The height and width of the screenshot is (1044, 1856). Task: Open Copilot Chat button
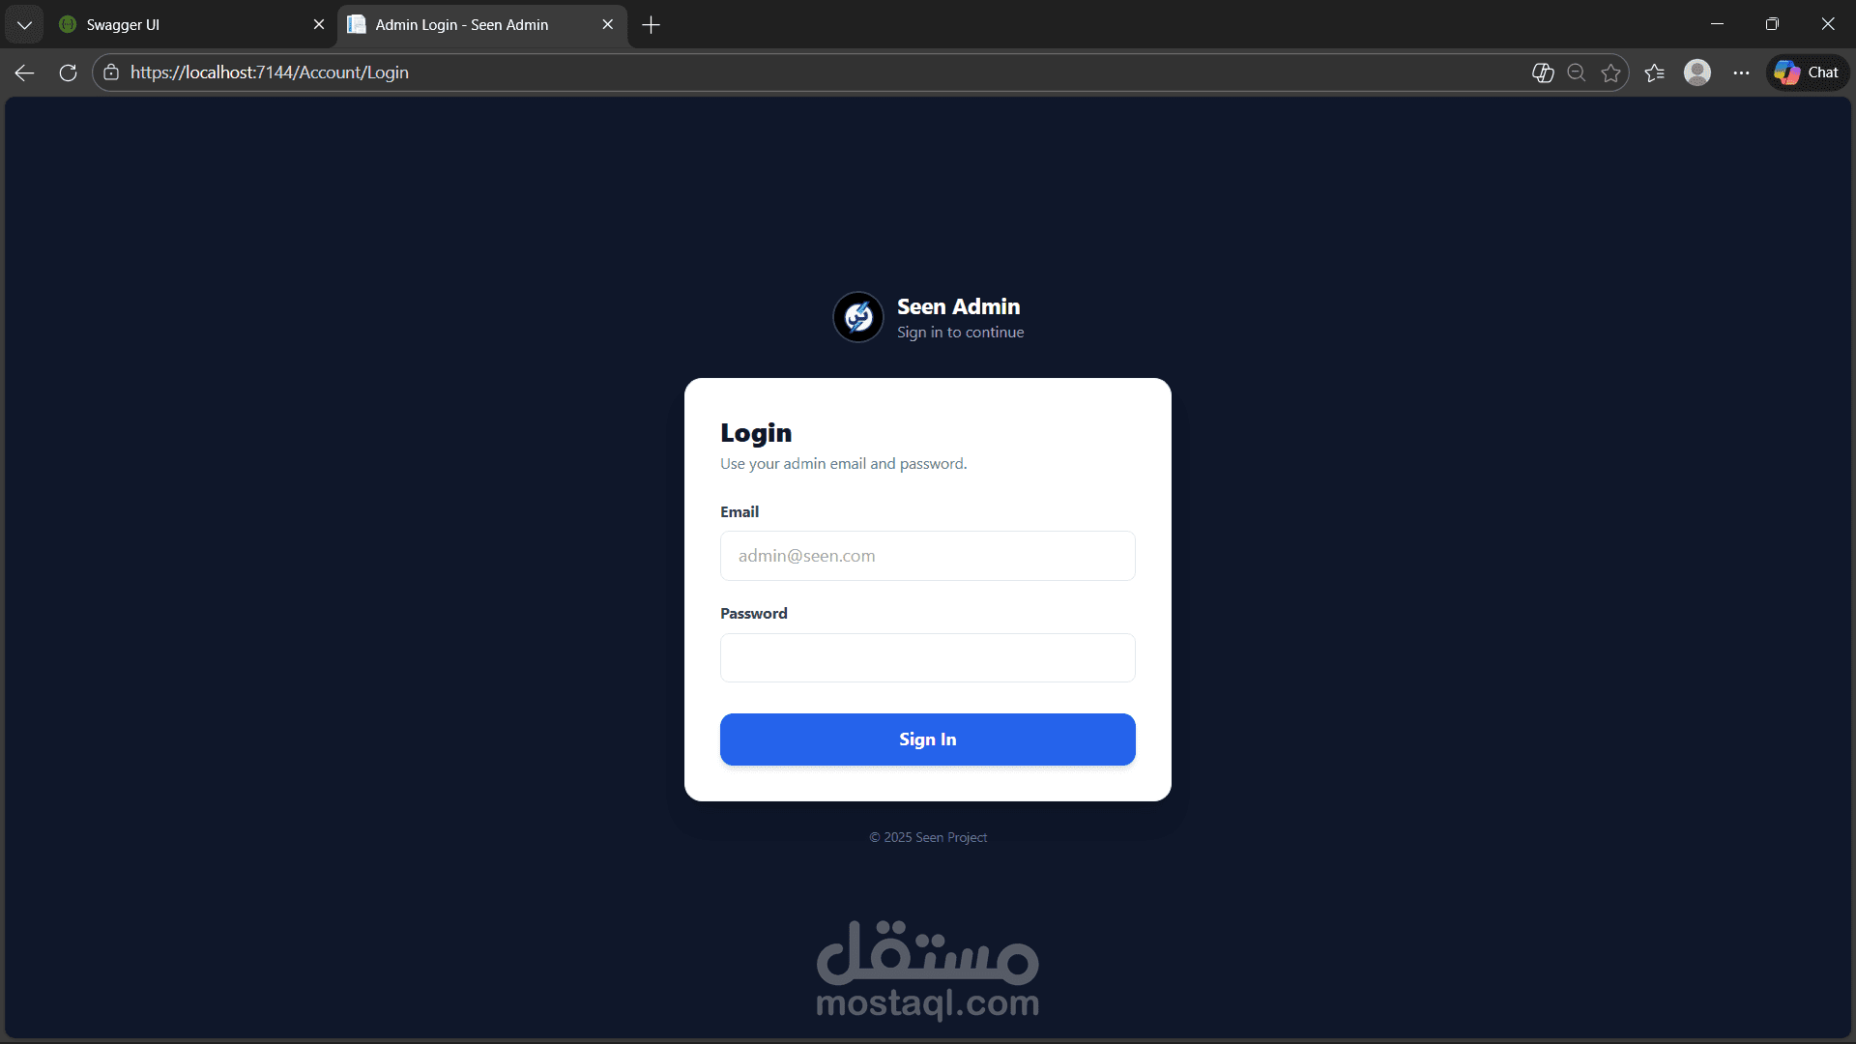point(1808,72)
